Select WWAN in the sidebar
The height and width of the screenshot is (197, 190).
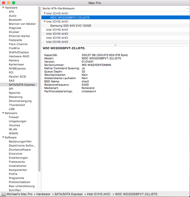[13, 133]
